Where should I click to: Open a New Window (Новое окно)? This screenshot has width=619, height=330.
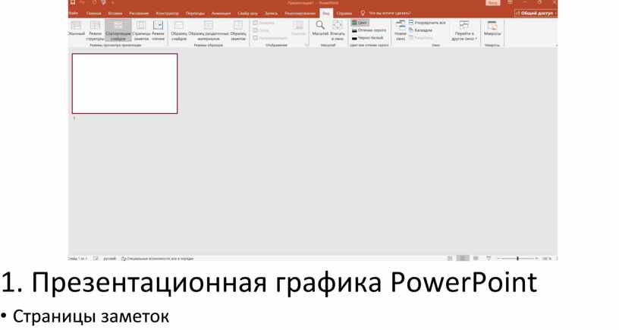pos(401,30)
